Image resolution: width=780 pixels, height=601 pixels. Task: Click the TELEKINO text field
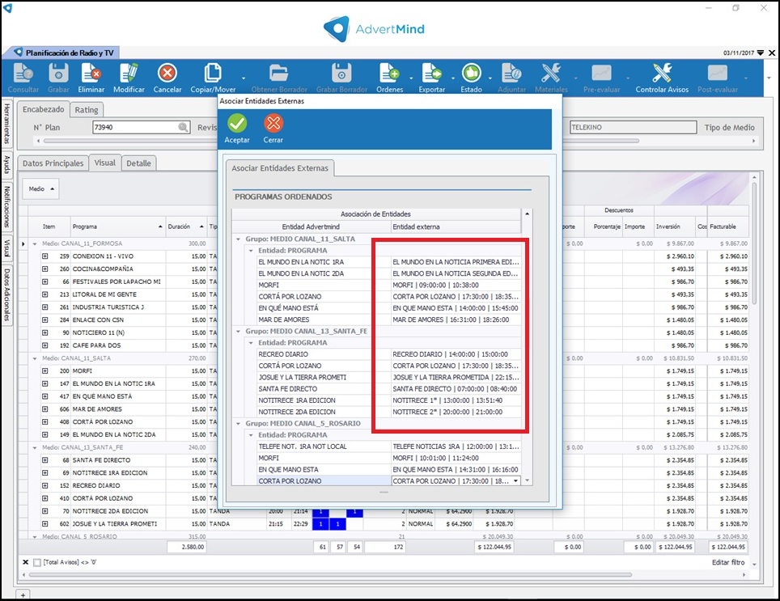point(633,127)
